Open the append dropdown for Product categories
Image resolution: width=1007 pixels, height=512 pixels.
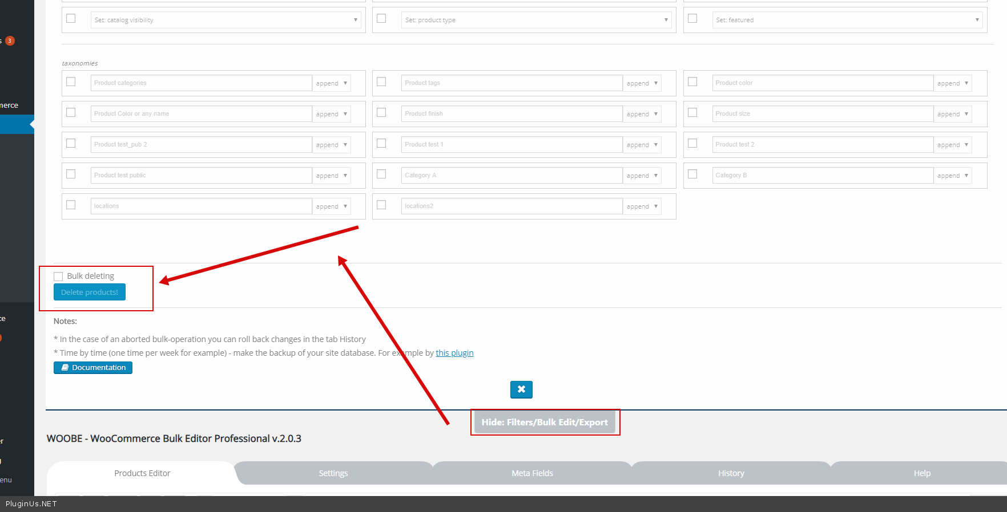(x=331, y=83)
